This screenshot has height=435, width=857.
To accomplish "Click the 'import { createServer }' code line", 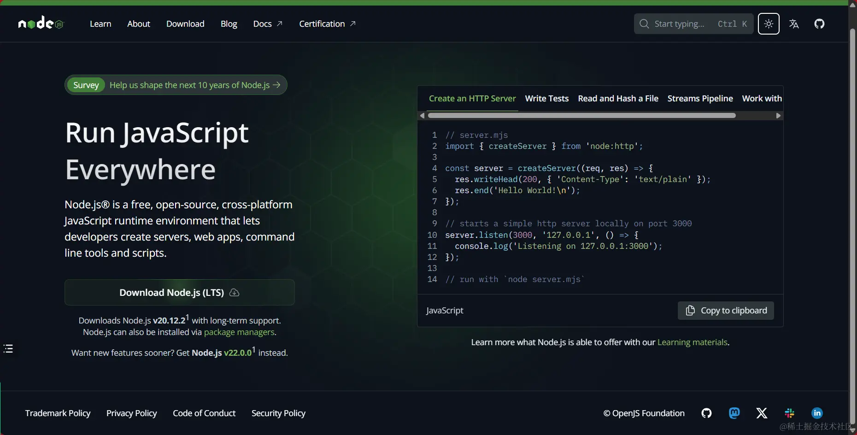I will point(544,146).
